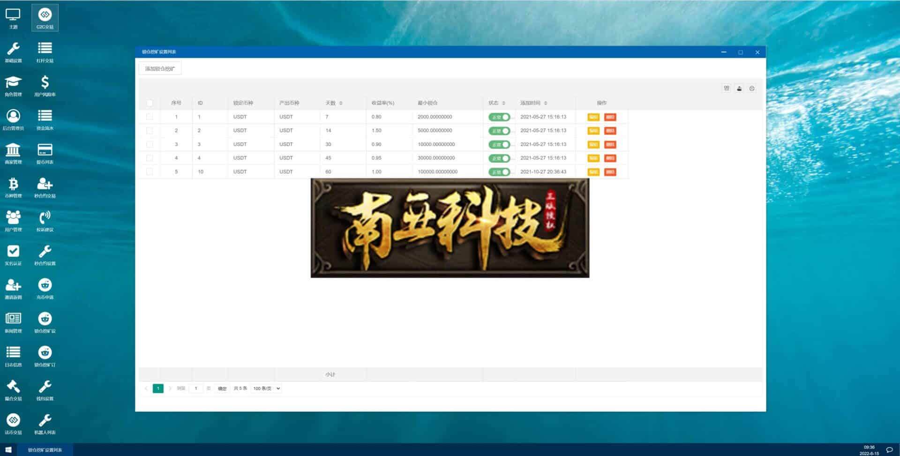
Task: Click yellow edit button for row ID 1
Action: [x=593, y=117]
